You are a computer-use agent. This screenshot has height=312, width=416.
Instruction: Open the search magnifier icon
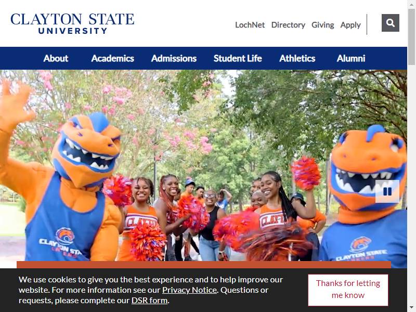pos(391,23)
